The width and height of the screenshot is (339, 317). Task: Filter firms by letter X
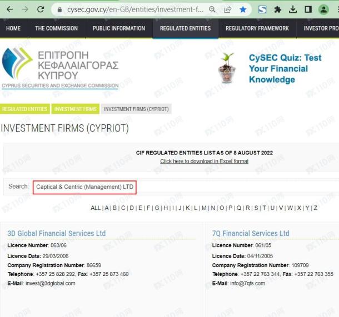[x=299, y=208]
